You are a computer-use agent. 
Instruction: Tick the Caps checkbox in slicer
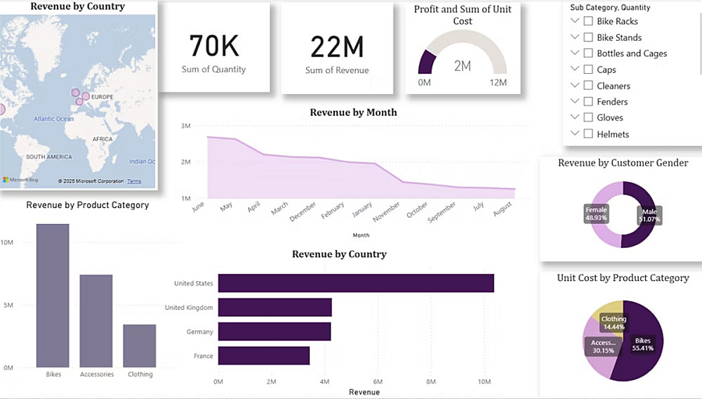[x=588, y=70]
